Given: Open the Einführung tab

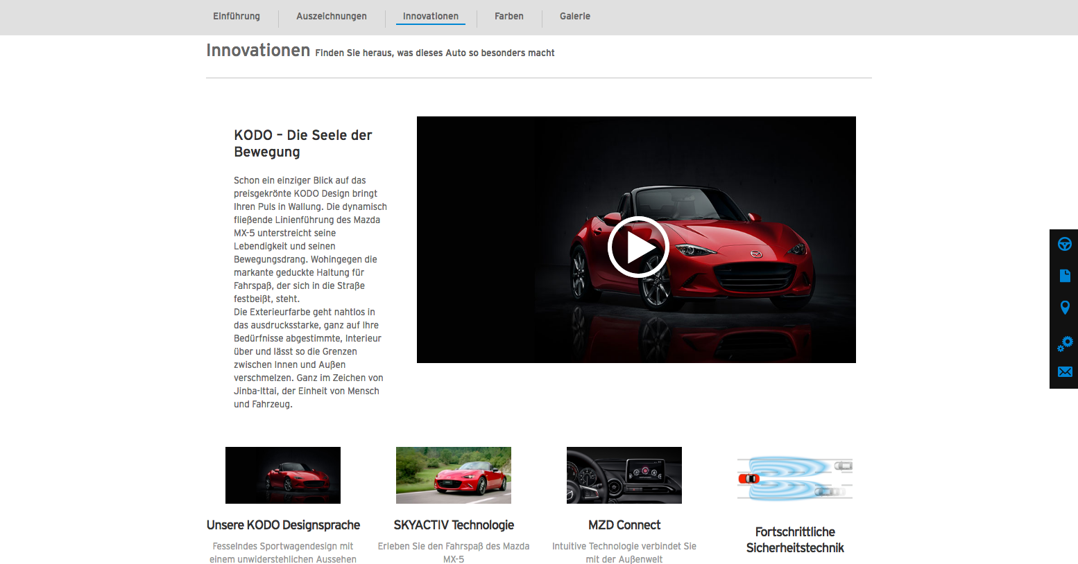Looking at the screenshot, I should [237, 16].
